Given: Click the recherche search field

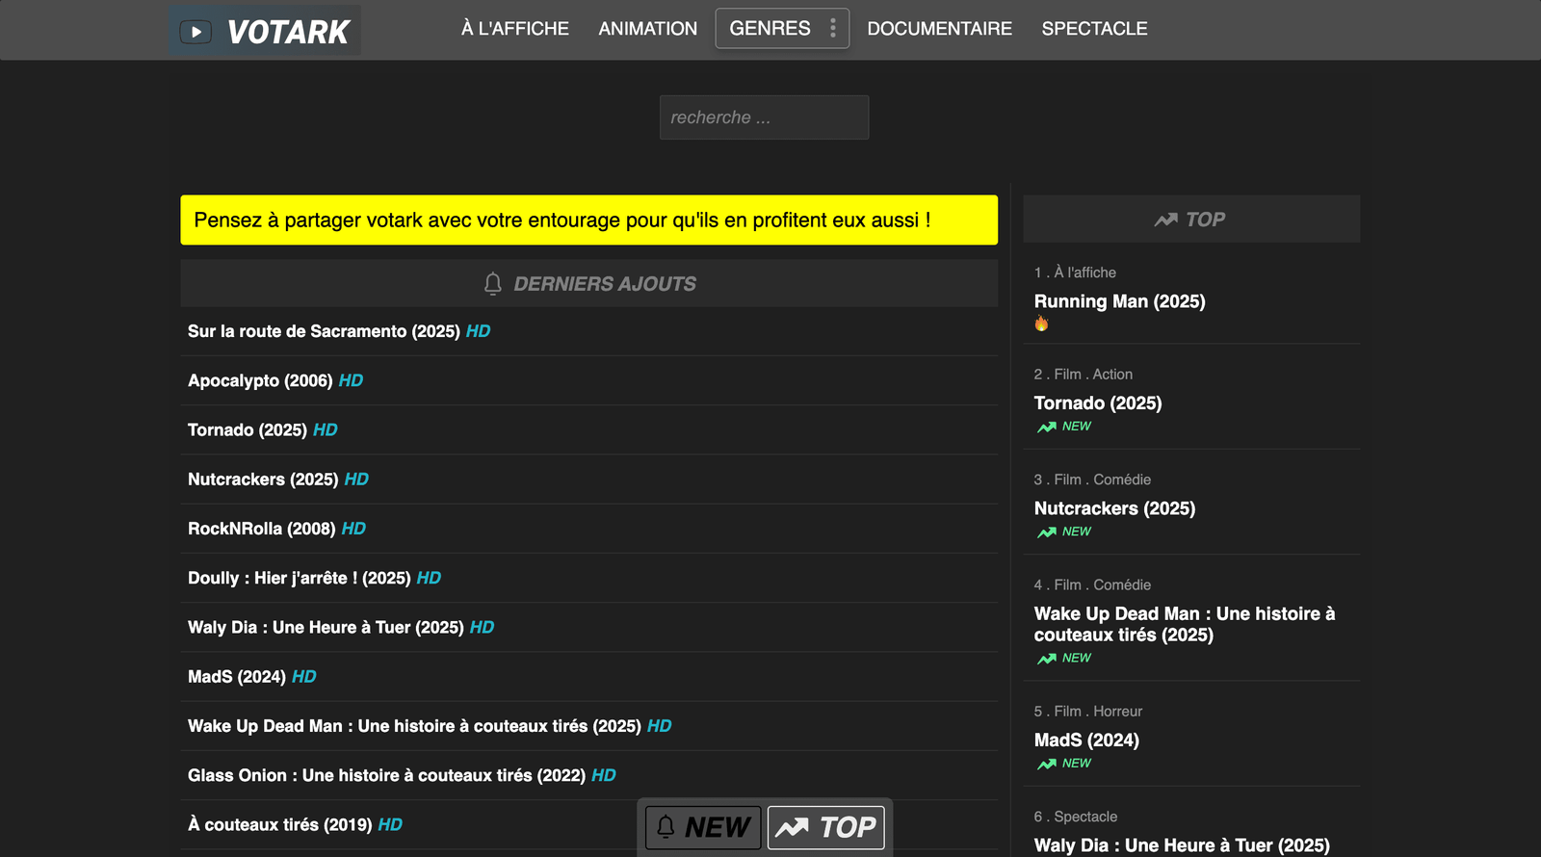Looking at the screenshot, I should pyautogui.click(x=764, y=117).
